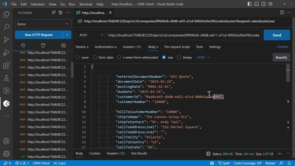Open the Selection menu
The width and height of the screenshot is (295, 166).
[x=38, y=4]
